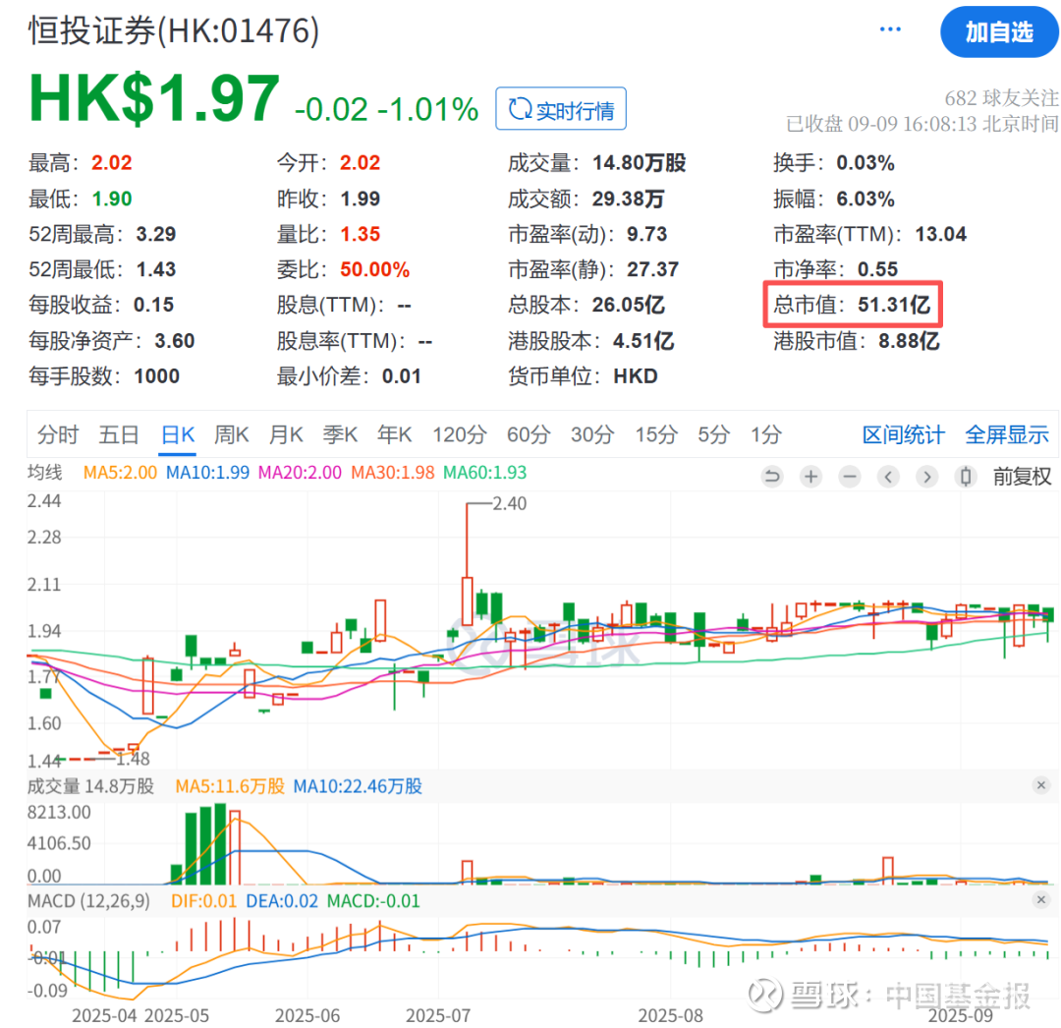Switch to the 15分 chart tab
The width and height of the screenshot is (1061, 1028).
pyautogui.click(x=656, y=434)
